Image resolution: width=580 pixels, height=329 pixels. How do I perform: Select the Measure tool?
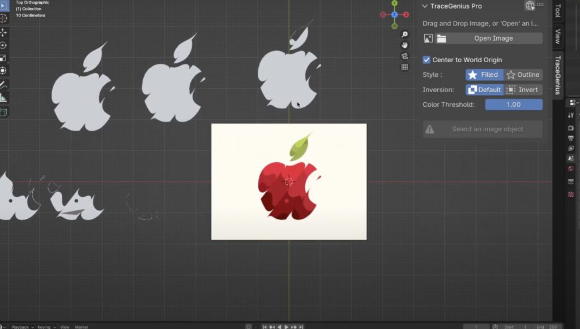(x=4, y=98)
